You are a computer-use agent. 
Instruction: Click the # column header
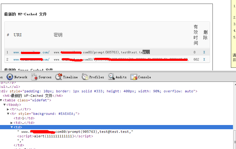8,35
